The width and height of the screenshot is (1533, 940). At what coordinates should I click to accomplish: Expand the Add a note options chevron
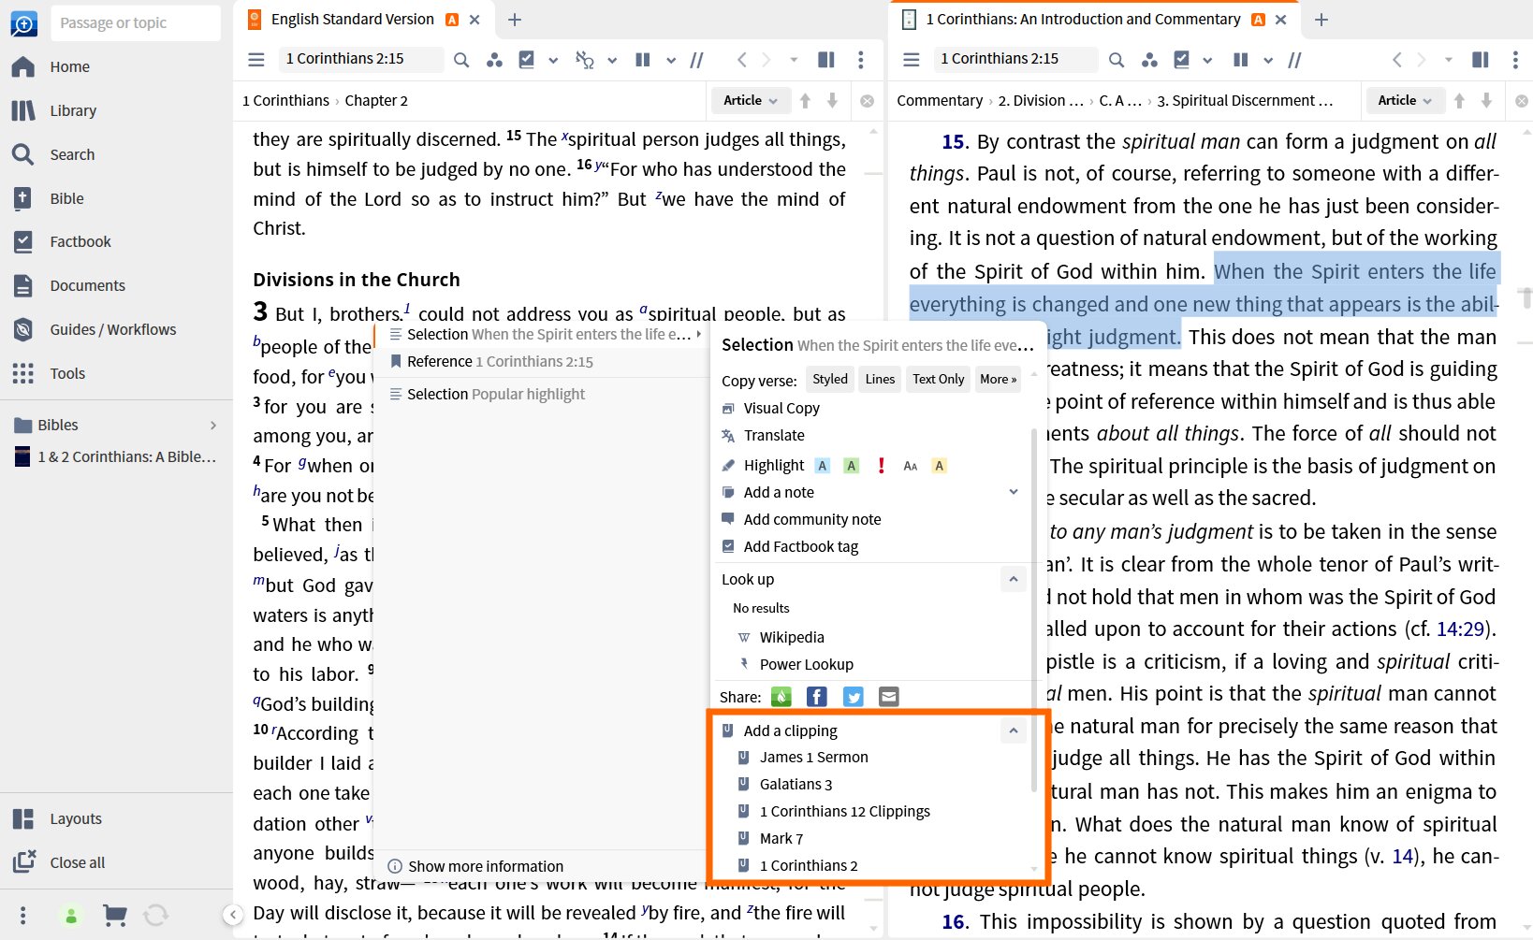(x=1014, y=492)
